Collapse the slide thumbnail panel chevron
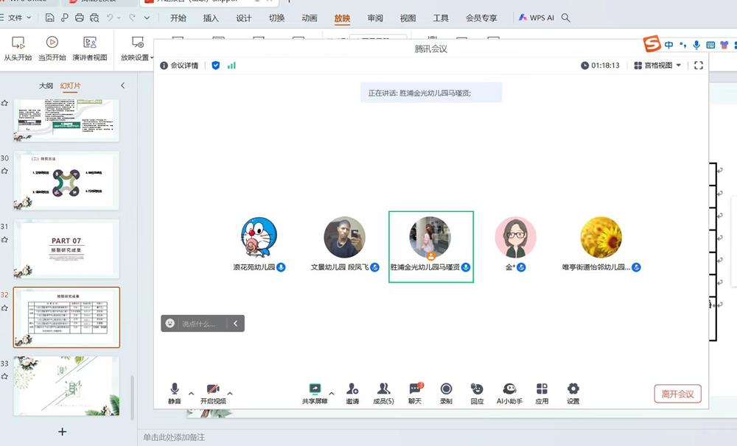 (122, 85)
